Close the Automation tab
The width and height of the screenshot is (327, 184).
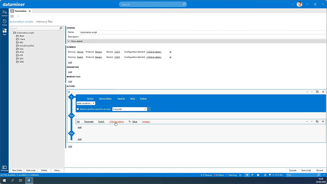click(30, 11)
